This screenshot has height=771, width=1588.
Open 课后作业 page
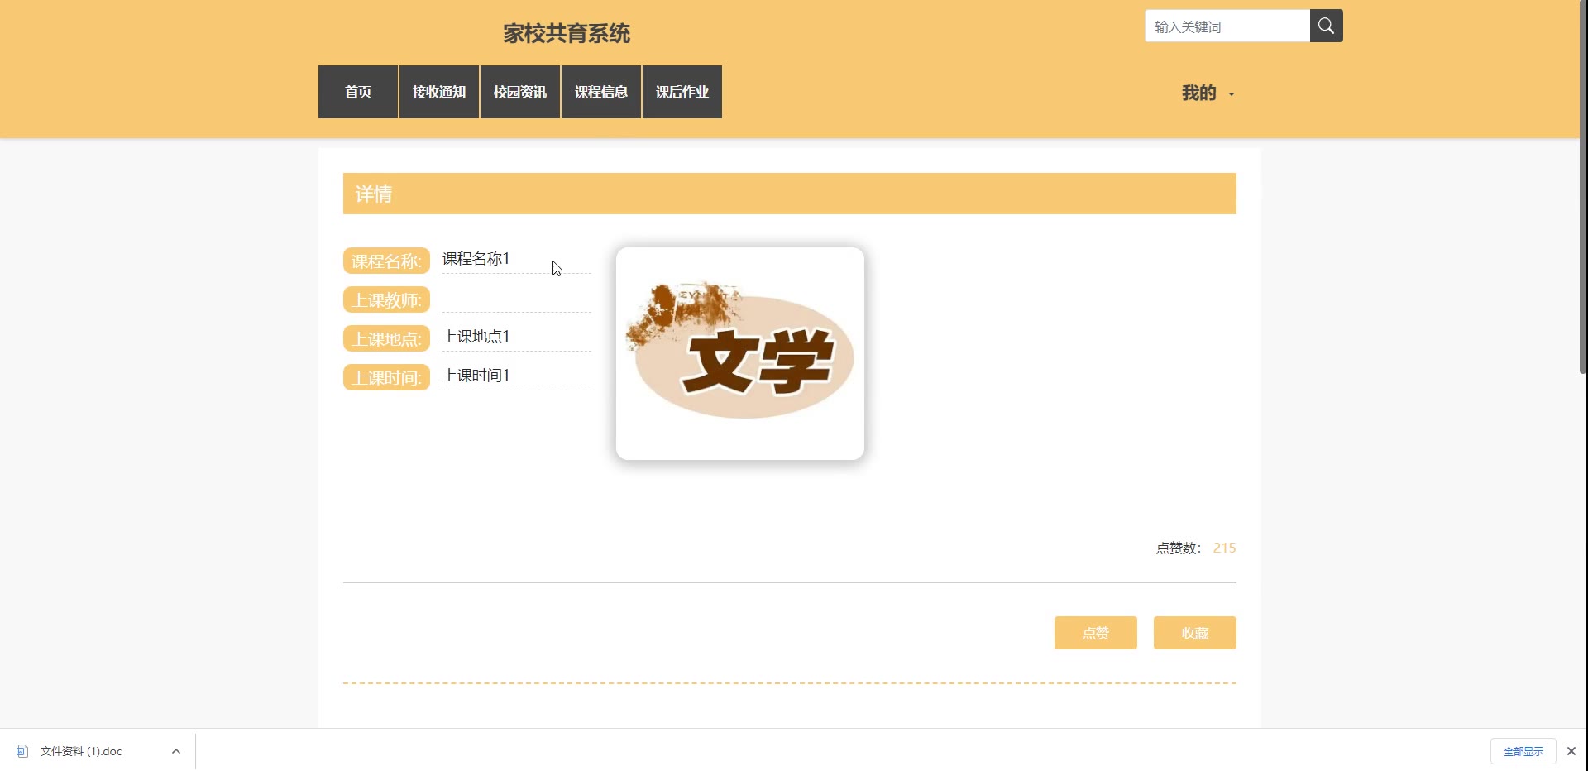(x=682, y=92)
